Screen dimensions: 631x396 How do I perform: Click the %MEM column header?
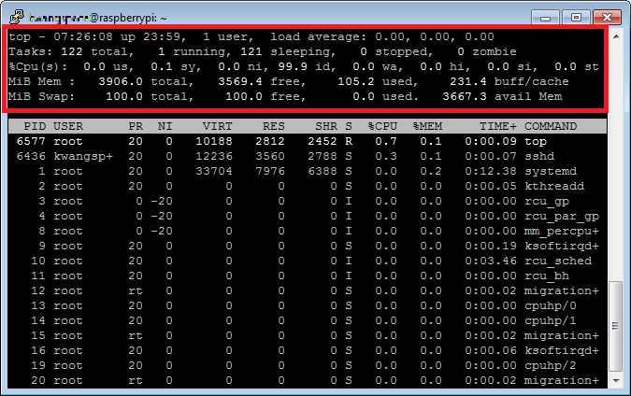pyautogui.click(x=427, y=126)
